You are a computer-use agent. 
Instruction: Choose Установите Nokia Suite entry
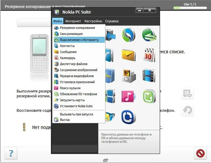click(79, 106)
